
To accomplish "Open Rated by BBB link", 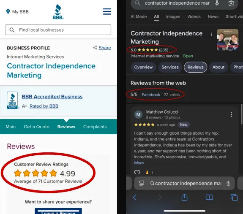I will (44, 106).
